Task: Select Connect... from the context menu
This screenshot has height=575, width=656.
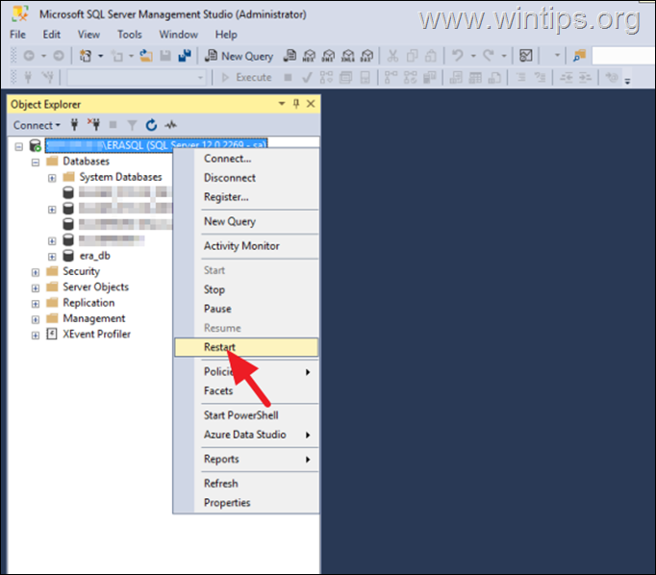Action: 246,159
